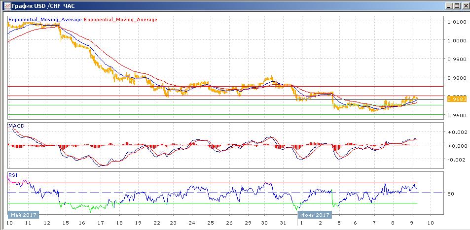Screen dimensions: 470x230
Task: Click the 0.9800 price axis label
Action: coord(456,78)
